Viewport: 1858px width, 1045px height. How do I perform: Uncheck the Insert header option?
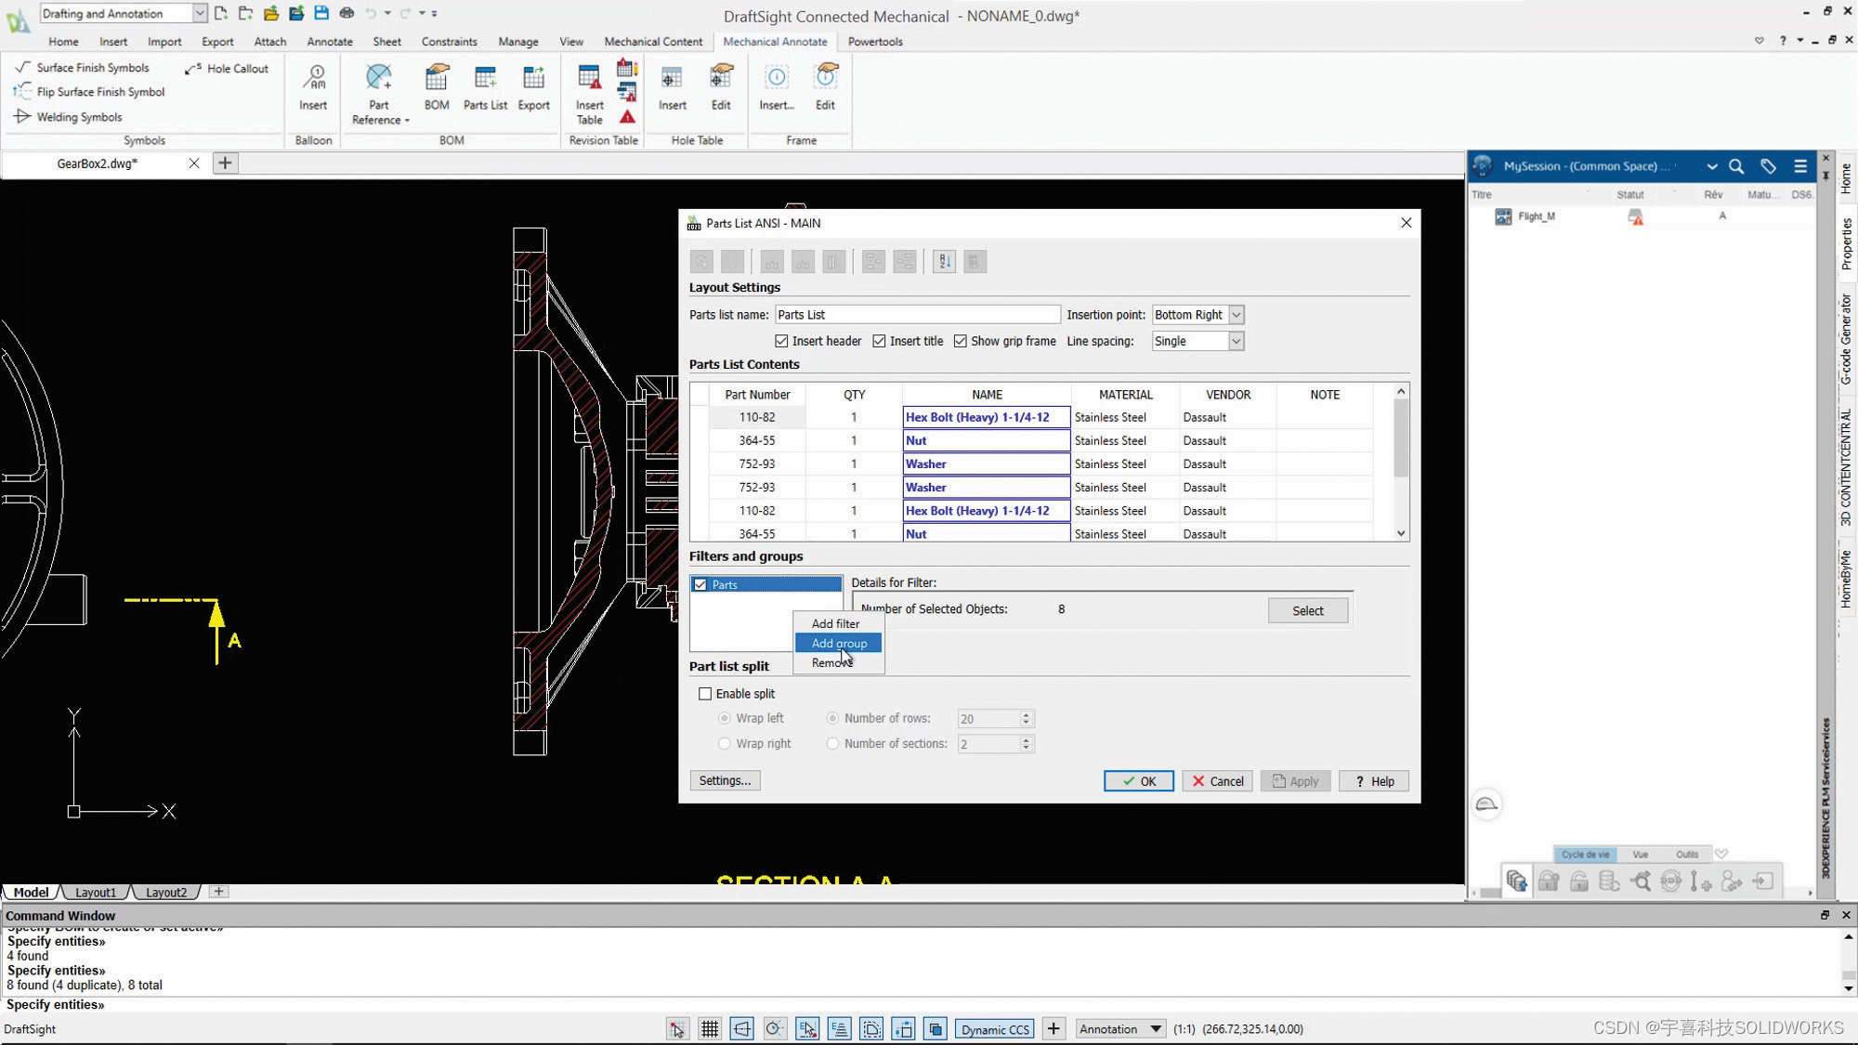(781, 341)
